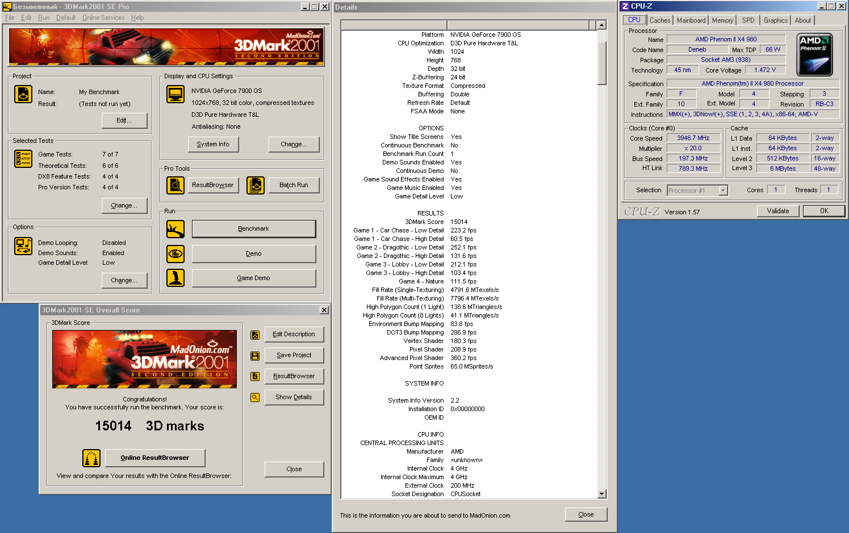This screenshot has height=533, width=849.
Task: Click the Batch Run button
Action: [x=294, y=185]
